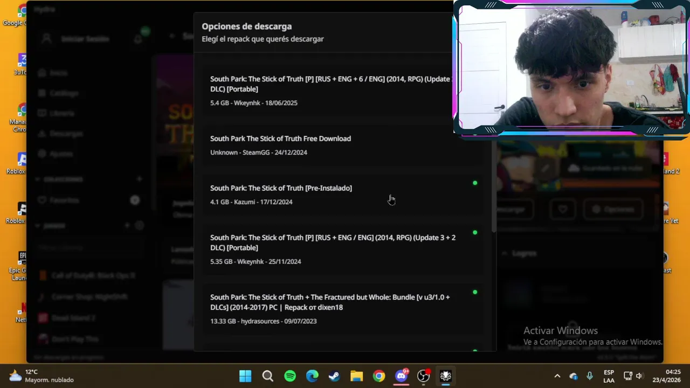Open the ESP LAA language switcher

[609, 376]
